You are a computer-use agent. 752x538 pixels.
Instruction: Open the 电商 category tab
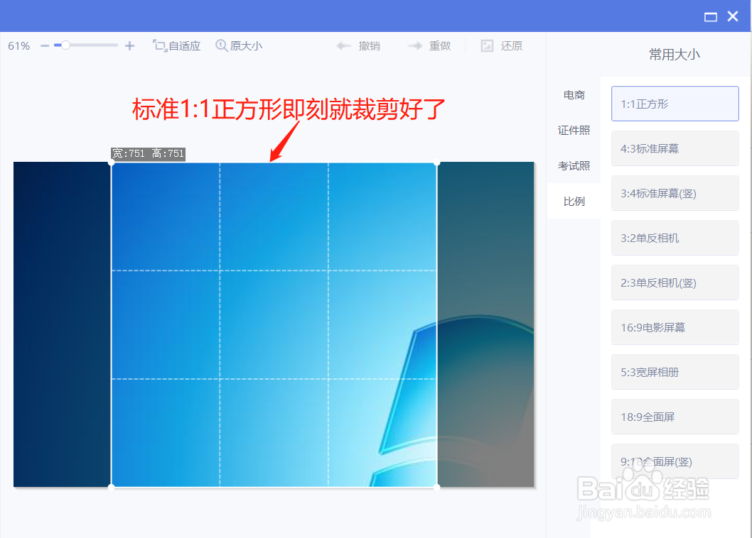(x=574, y=95)
